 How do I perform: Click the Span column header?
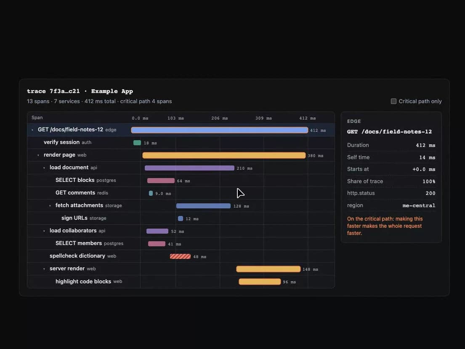point(37,117)
